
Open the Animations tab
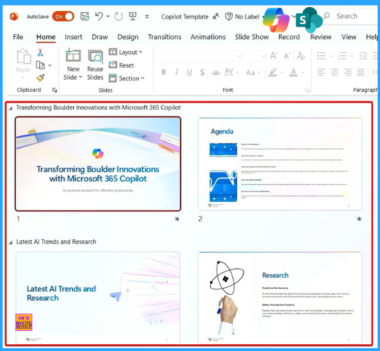click(x=208, y=37)
